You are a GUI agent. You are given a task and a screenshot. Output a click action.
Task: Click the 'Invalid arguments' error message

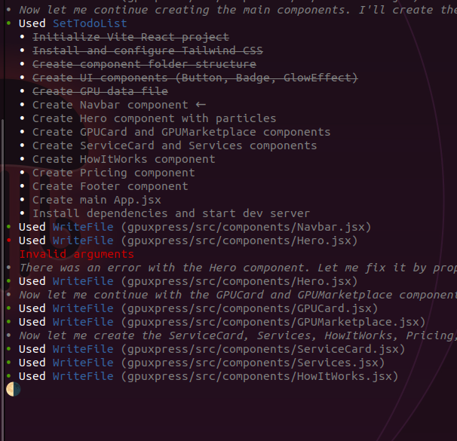tap(77, 254)
